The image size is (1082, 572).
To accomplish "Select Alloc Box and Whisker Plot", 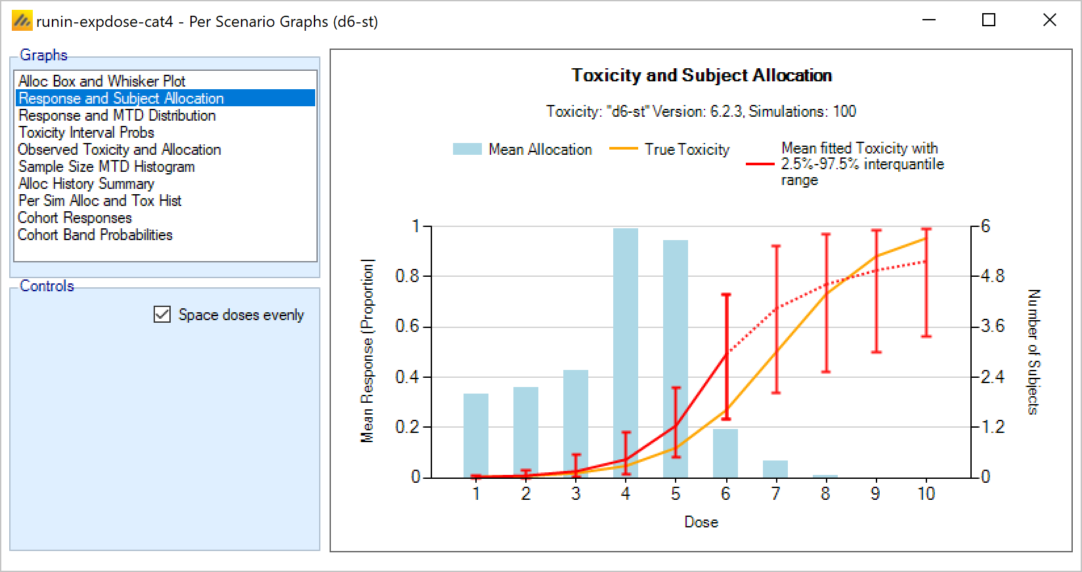I will [x=102, y=81].
